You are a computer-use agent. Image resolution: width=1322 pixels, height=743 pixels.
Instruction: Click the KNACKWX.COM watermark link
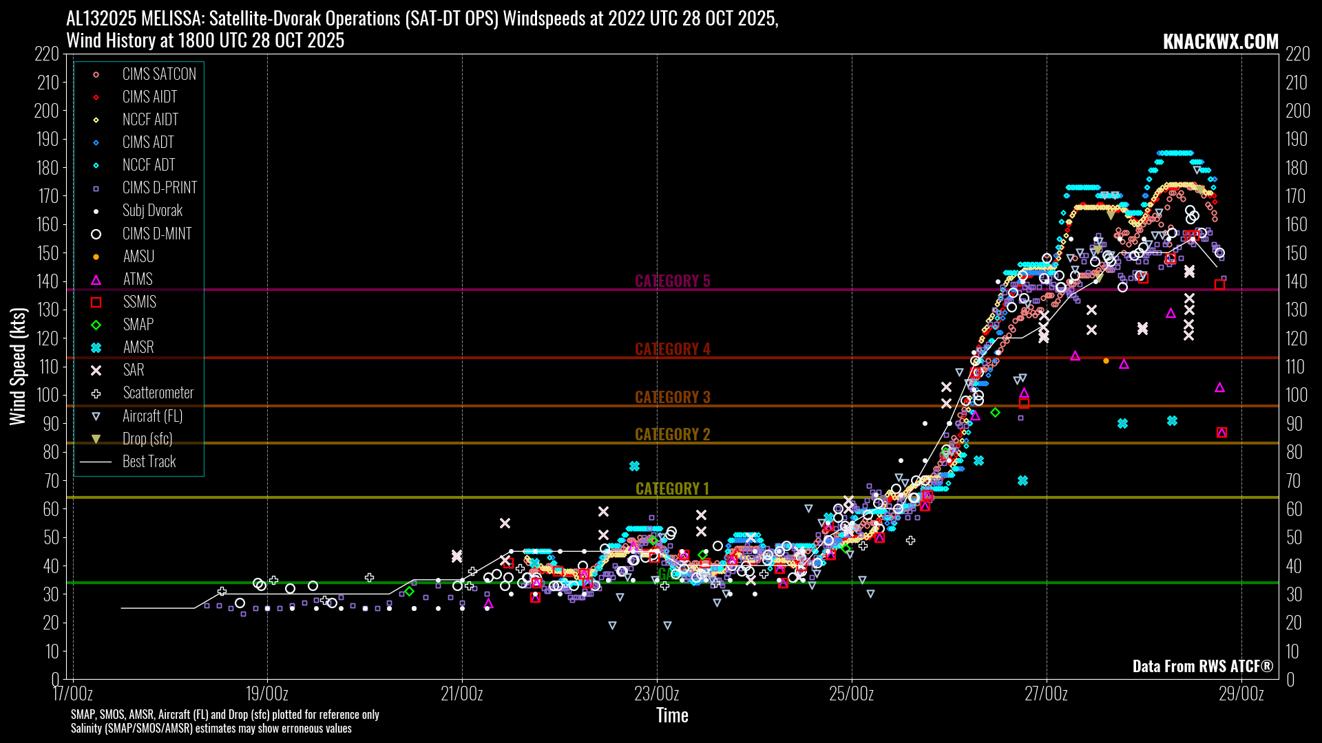(x=1220, y=41)
